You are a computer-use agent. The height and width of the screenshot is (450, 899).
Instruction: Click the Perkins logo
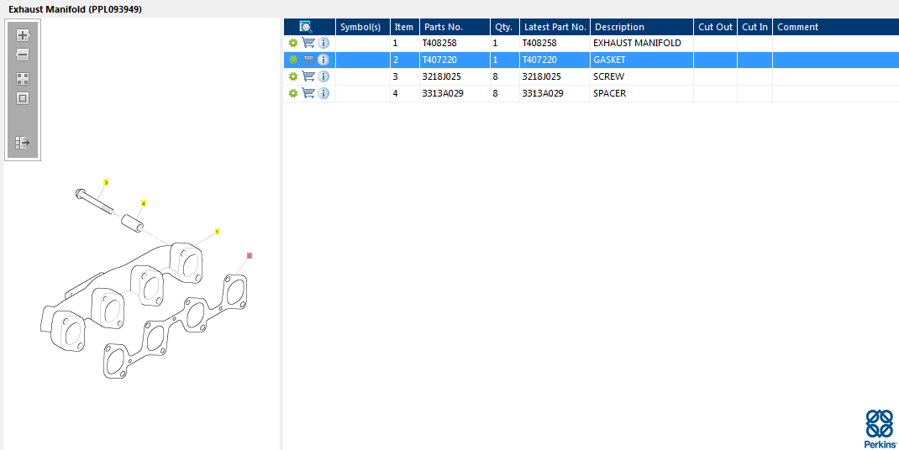click(880, 429)
